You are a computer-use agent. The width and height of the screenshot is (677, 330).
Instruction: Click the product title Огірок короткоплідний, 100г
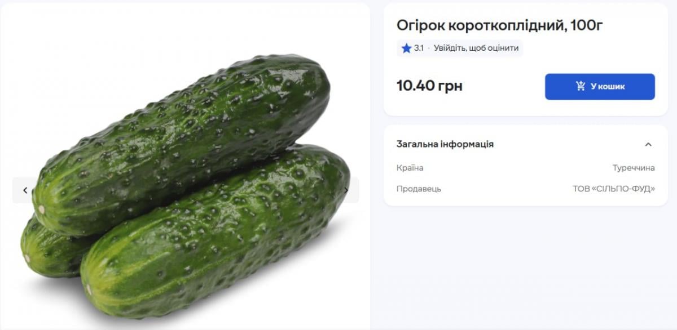click(x=499, y=24)
